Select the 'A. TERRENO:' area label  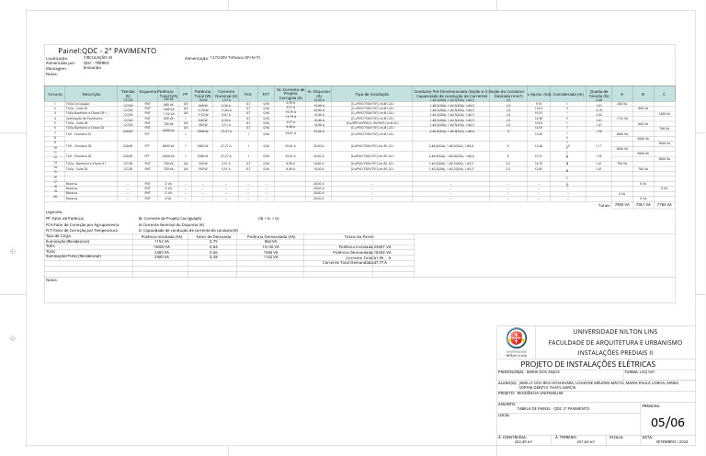(566, 437)
